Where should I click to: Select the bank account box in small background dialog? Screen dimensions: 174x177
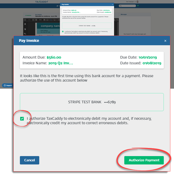point(87,26)
